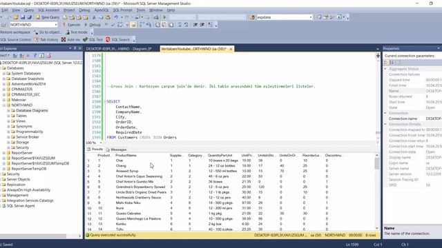The width and height of the screenshot is (442, 248).
Task: Collapse the SELECT code block outline
Action: [x=105, y=101]
